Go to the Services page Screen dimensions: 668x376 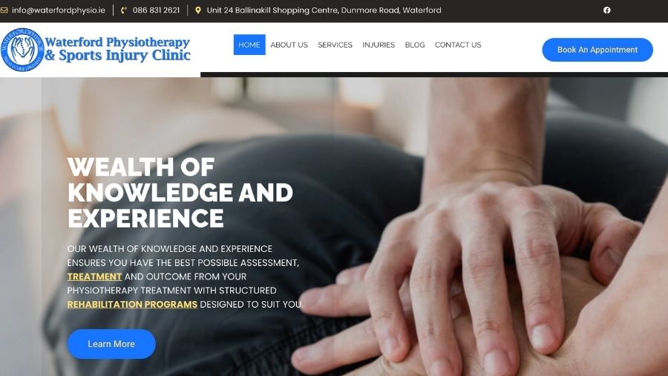pos(335,45)
